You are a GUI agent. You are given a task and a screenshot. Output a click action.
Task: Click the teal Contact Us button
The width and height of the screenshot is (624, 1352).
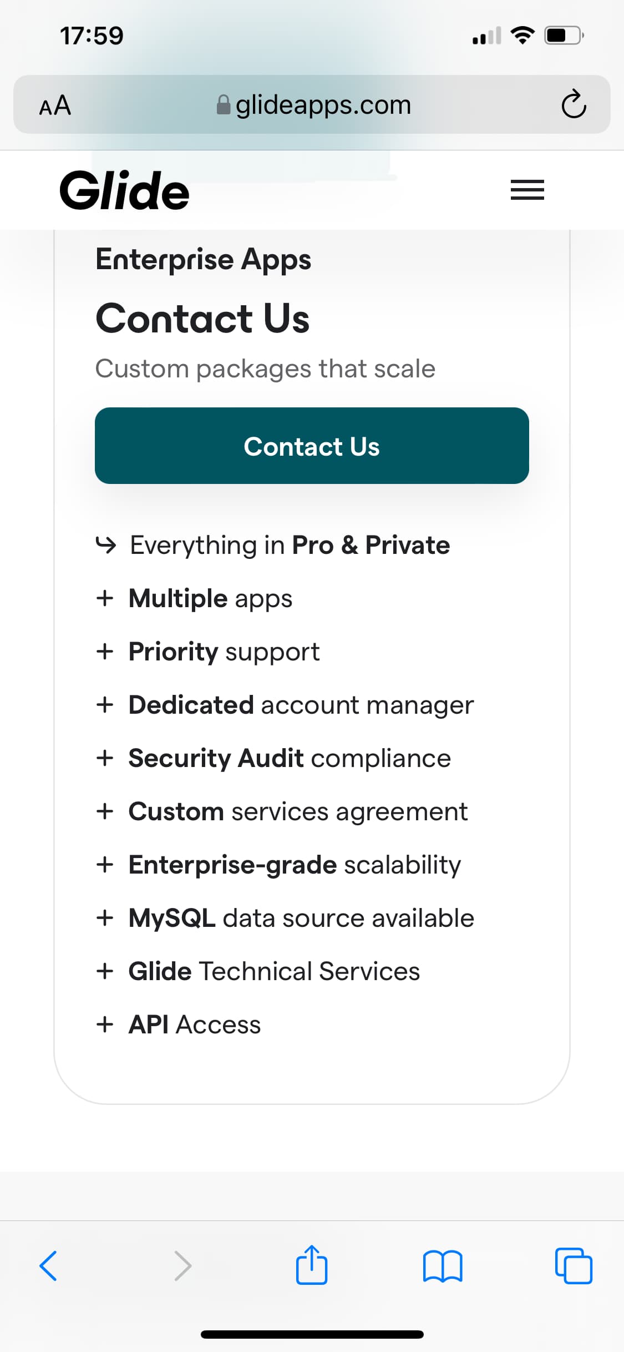pyautogui.click(x=312, y=446)
